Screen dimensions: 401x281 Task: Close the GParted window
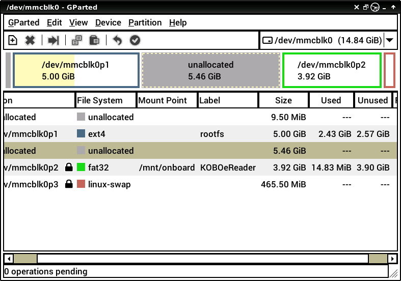tap(357, 7)
